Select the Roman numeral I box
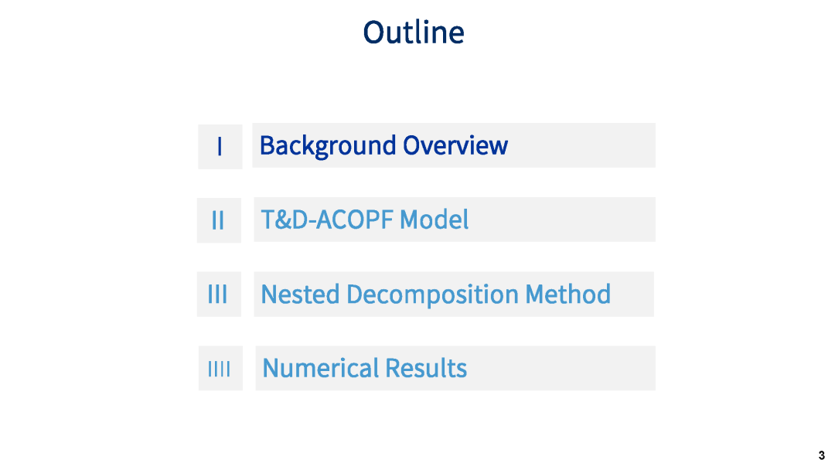Viewport: 835px width, 470px height. [x=220, y=146]
